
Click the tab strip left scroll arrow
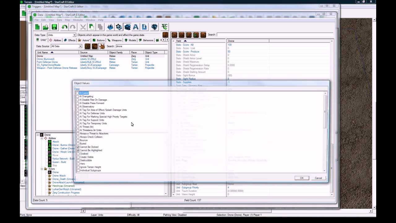point(164,40)
